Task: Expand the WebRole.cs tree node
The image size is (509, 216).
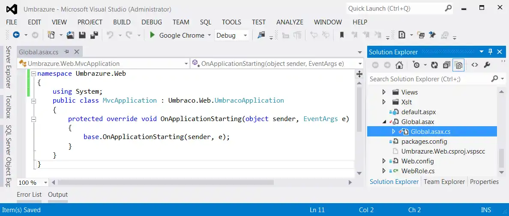Action: click(x=384, y=171)
